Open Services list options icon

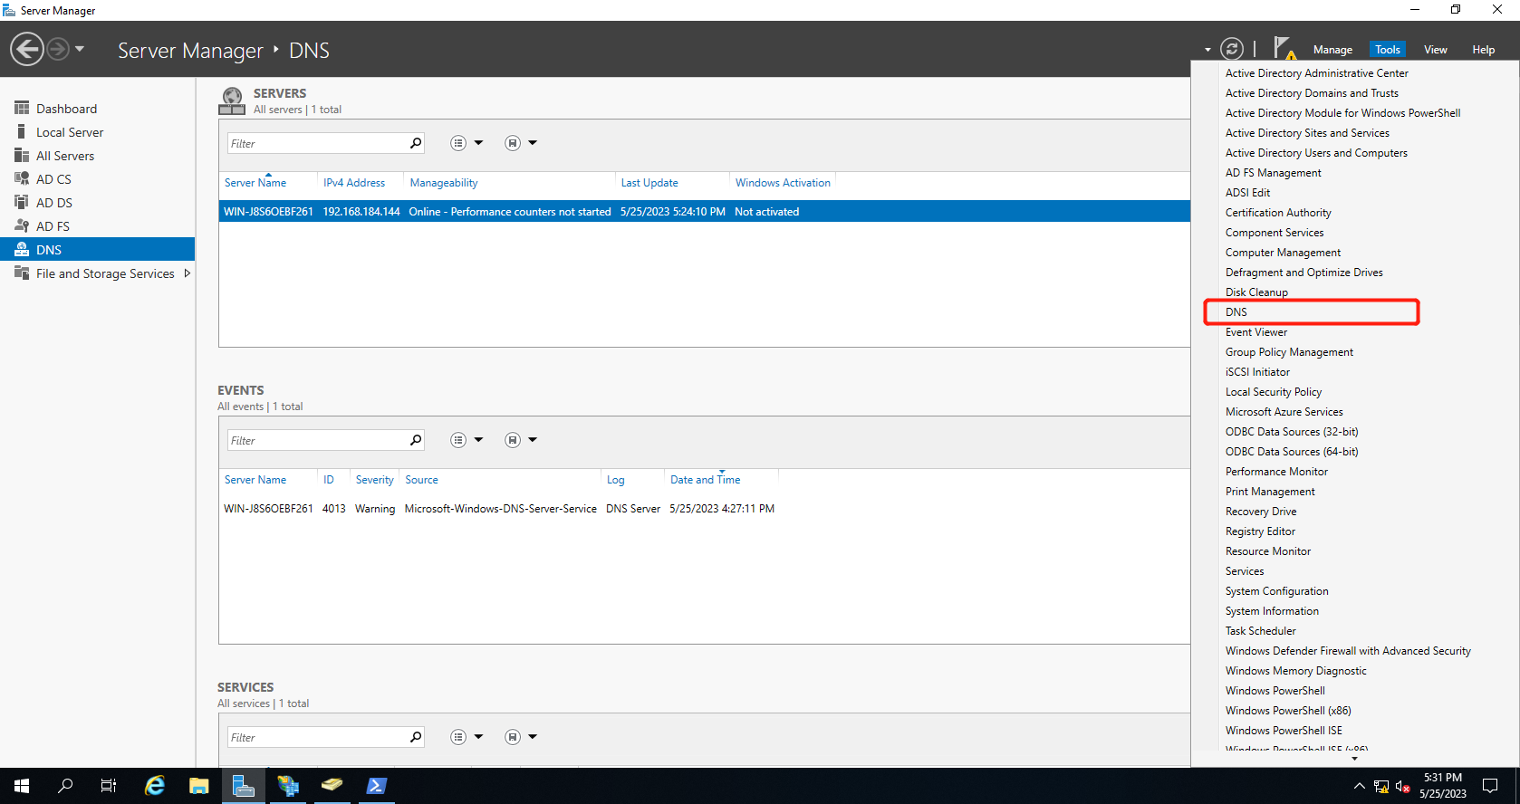[x=458, y=737]
